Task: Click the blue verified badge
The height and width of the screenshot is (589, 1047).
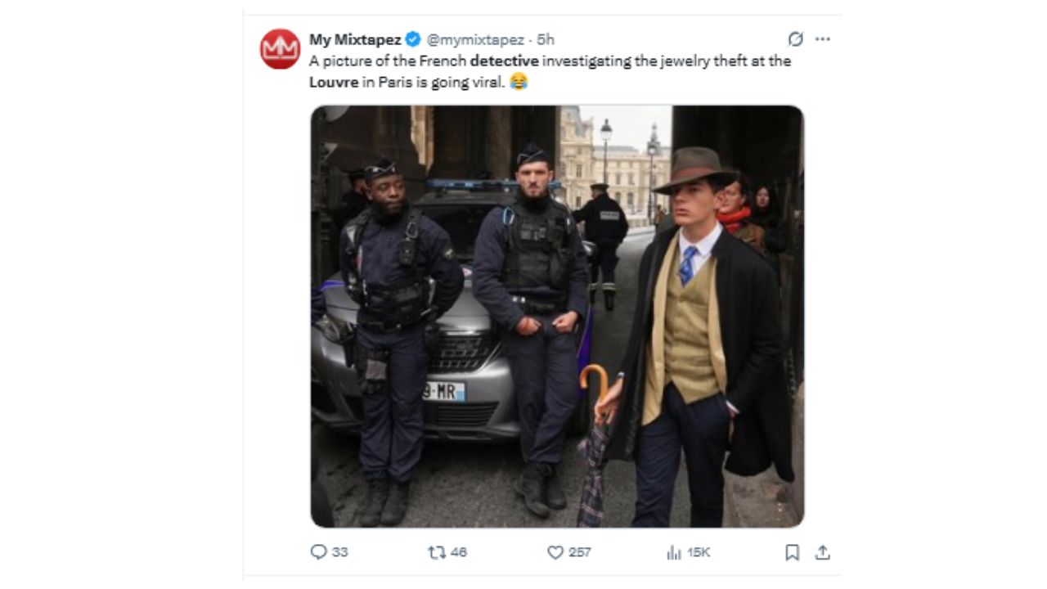Action: pos(413,39)
